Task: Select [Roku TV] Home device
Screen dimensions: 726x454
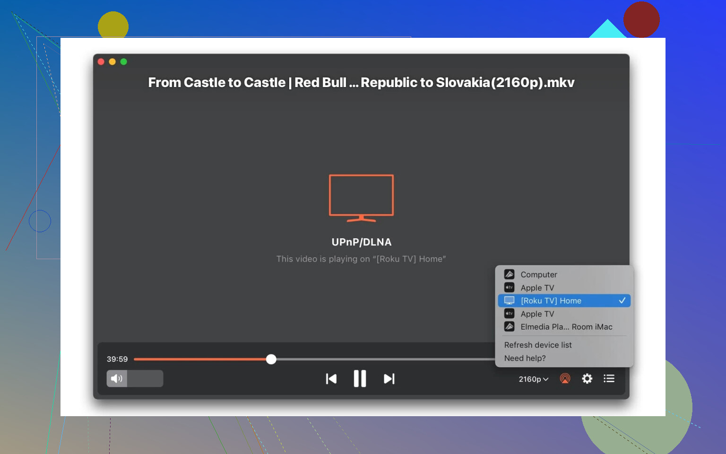Action: [x=564, y=301]
